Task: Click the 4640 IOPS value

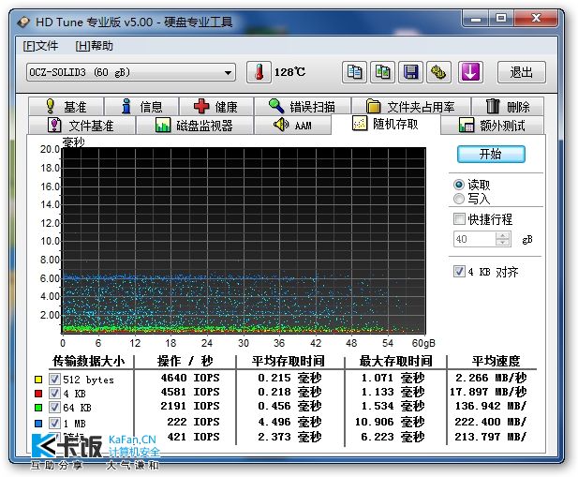Action: click(190, 378)
